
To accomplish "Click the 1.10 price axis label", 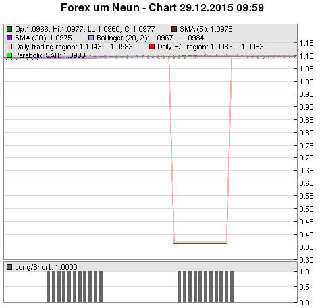I will coord(306,56).
